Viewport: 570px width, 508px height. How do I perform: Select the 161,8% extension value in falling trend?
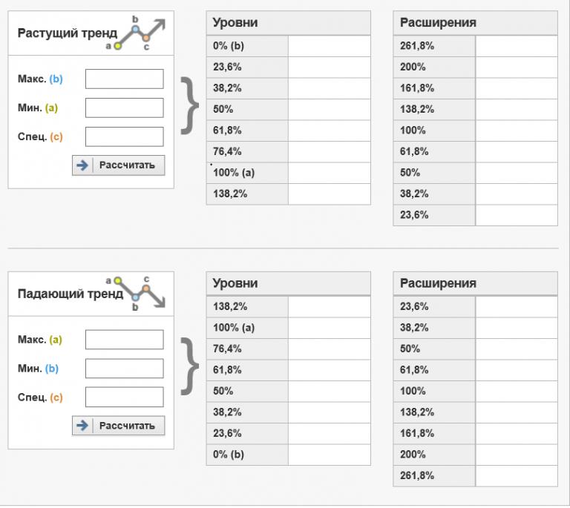coord(516,433)
